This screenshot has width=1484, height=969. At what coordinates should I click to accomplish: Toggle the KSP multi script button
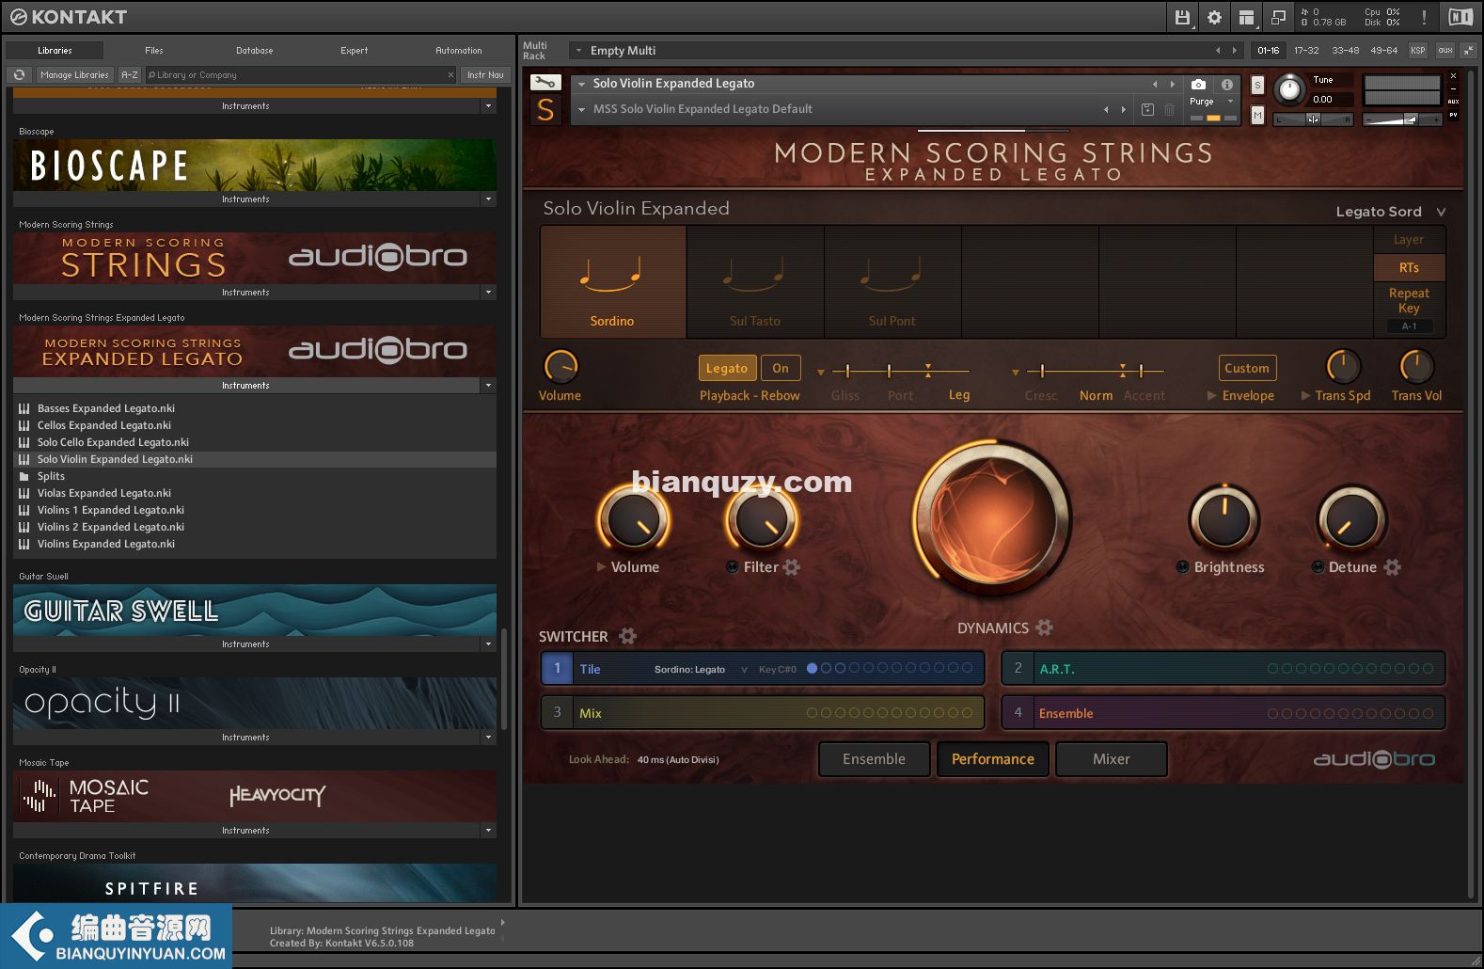[1418, 50]
